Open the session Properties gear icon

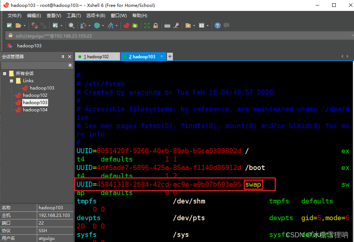tap(55, 25)
